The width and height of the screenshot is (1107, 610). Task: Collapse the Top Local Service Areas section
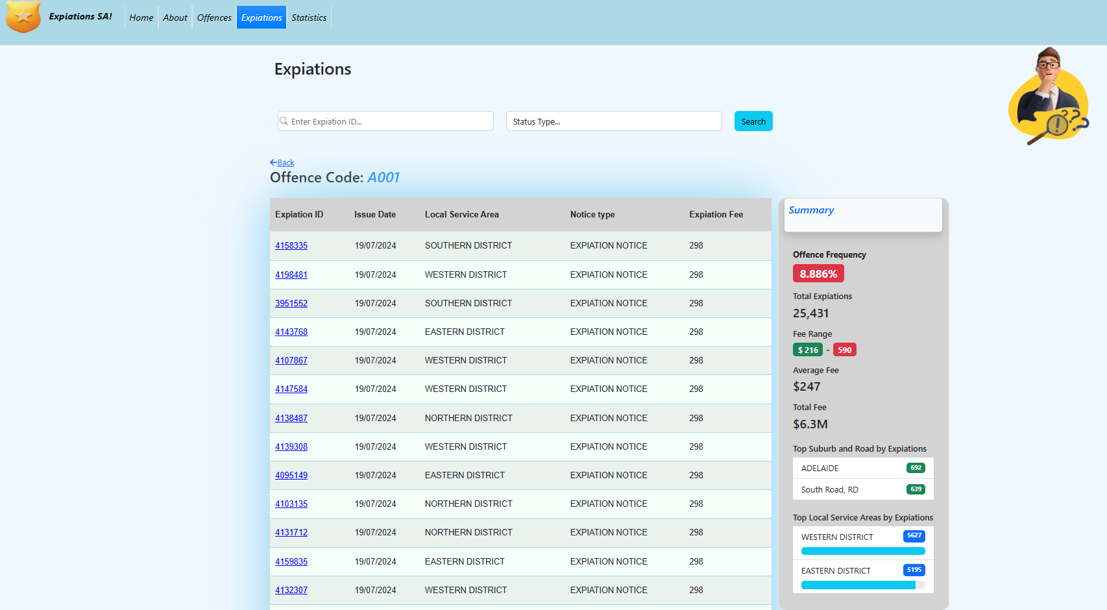click(x=863, y=517)
